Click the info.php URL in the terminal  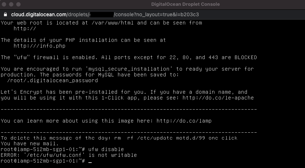pyautogui.click(x=40, y=46)
